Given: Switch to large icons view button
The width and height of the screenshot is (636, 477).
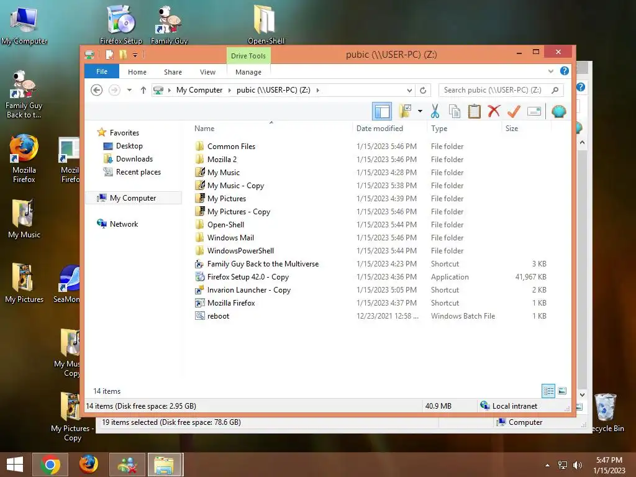Looking at the screenshot, I should point(562,391).
